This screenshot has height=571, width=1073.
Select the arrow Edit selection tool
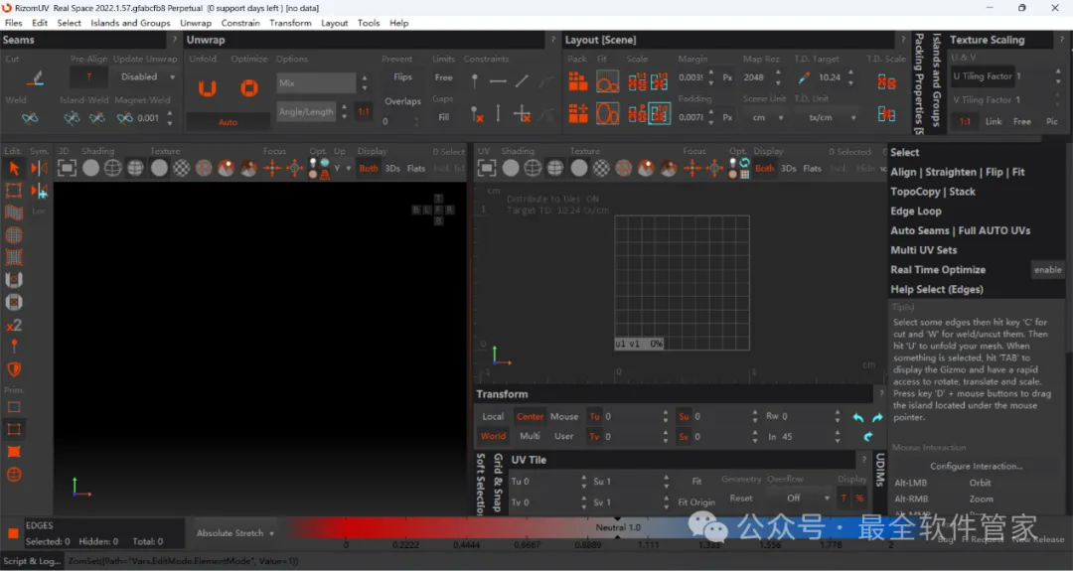point(14,168)
